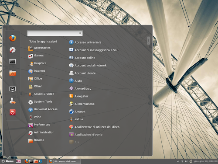The height and width of the screenshot is (164, 218).
Task: Click the application list scrollbar handle
Action: coord(148,41)
